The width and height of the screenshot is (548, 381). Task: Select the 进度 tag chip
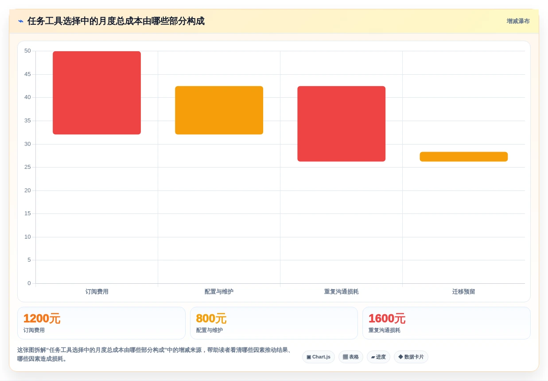[x=378, y=357]
